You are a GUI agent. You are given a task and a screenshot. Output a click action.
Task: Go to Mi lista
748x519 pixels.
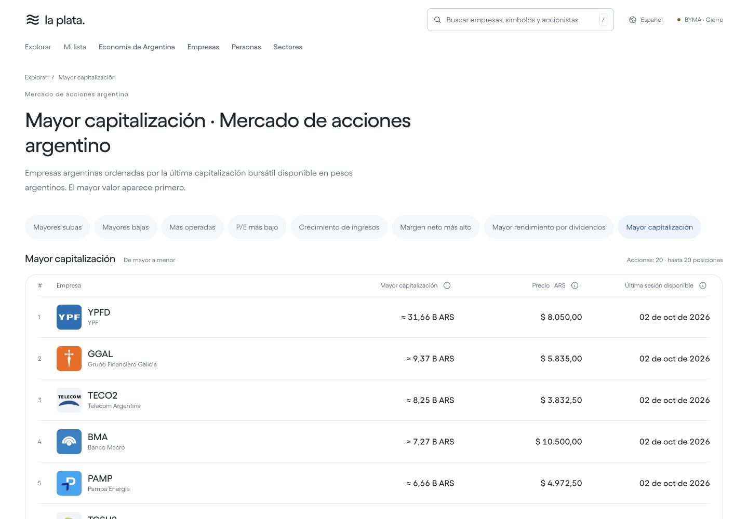pyautogui.click(x=75, y=47)
